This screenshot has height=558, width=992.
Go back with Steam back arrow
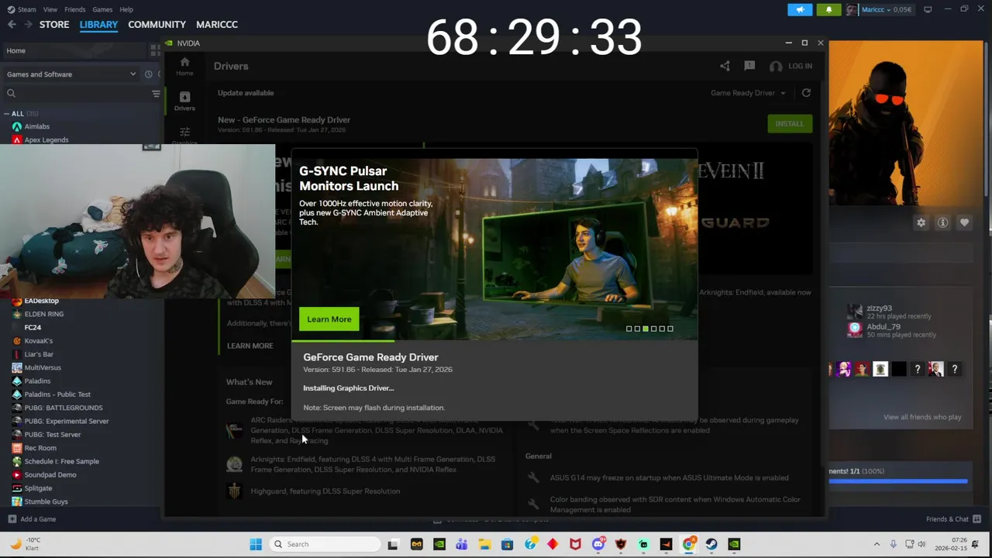click(x=12, y=25)
